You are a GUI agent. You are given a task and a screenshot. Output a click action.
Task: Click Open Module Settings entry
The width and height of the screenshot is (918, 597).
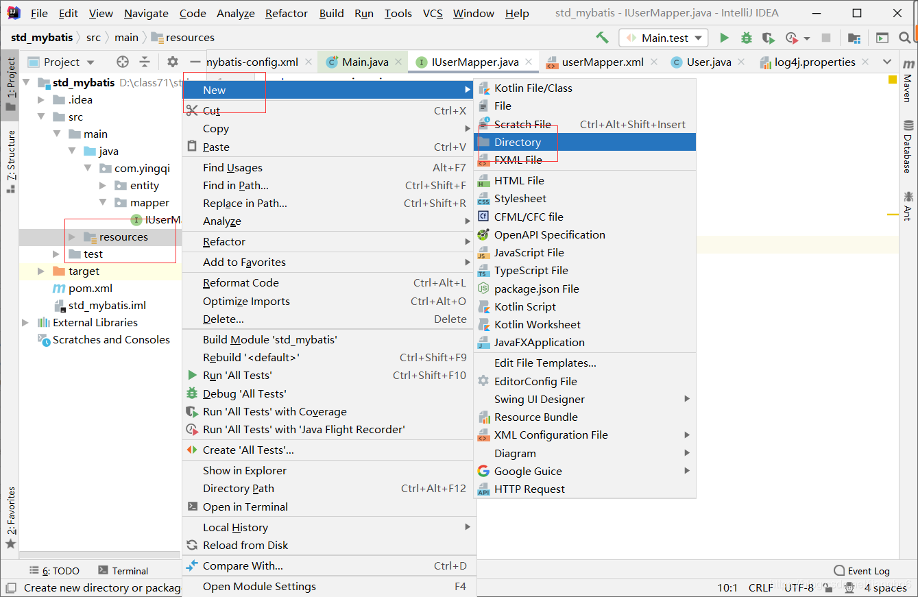[328, 586]
